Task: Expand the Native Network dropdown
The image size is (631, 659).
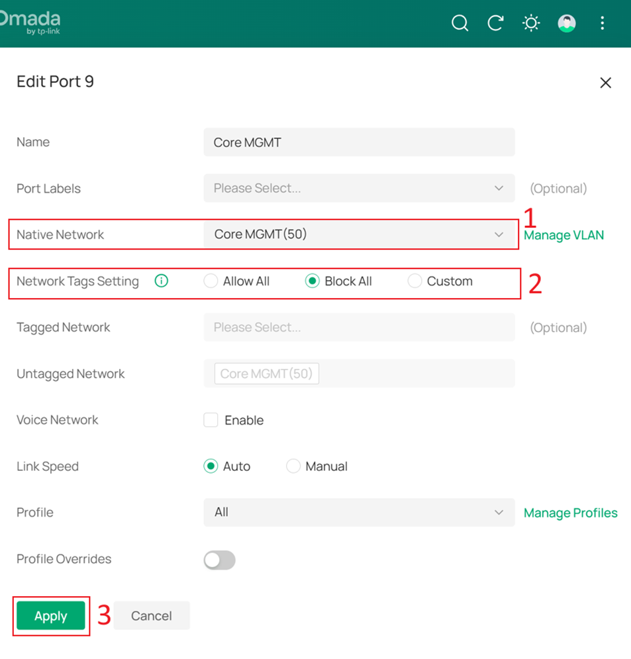Action: point(359,234)
